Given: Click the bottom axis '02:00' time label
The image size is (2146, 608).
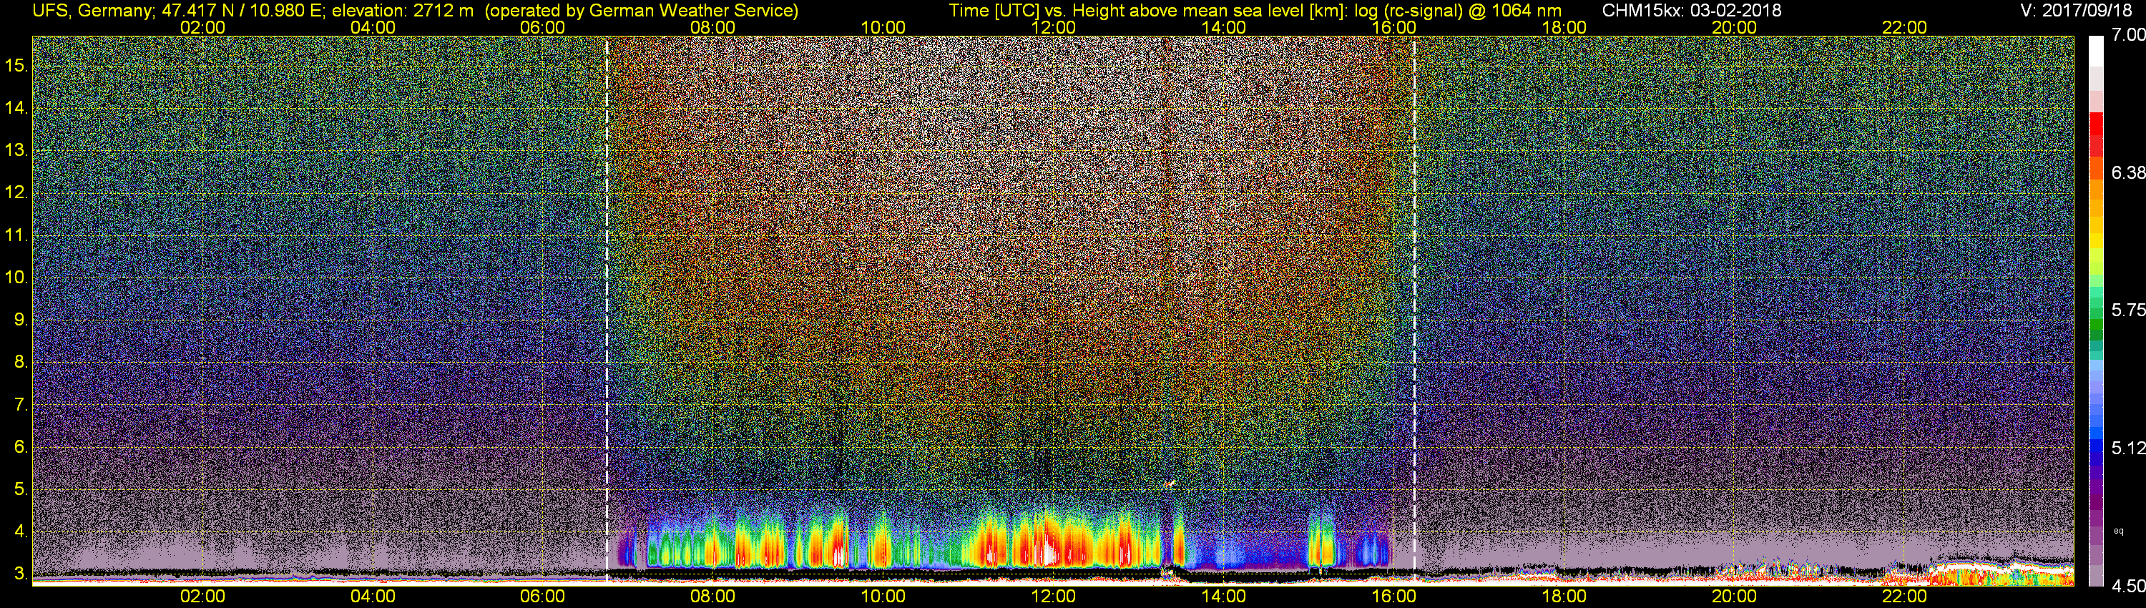Looking at the screenshot, I should [x=202, y=597].
